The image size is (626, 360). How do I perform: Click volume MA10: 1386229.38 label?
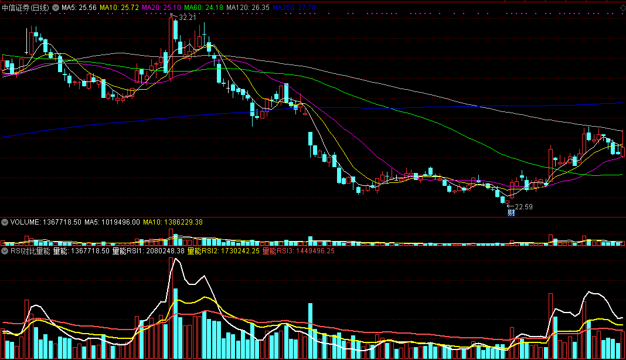(x=173, y=222)
